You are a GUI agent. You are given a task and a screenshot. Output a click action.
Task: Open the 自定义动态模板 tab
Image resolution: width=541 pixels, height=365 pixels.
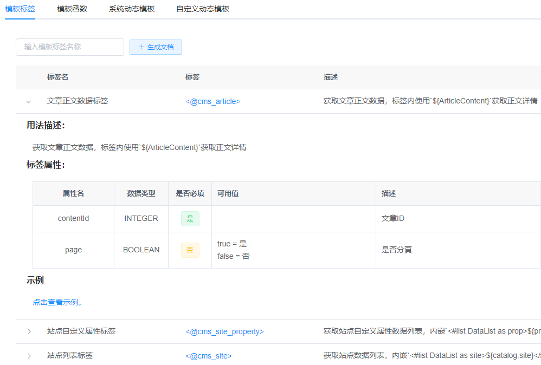point(203,9)
